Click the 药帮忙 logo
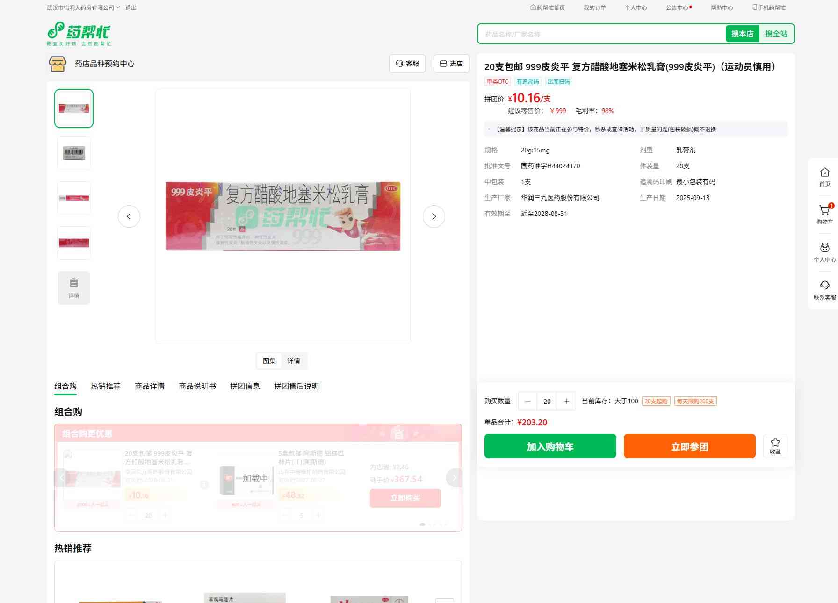Image resolution: width=838 pixels, height=603 pixels. tap(79, 34)
